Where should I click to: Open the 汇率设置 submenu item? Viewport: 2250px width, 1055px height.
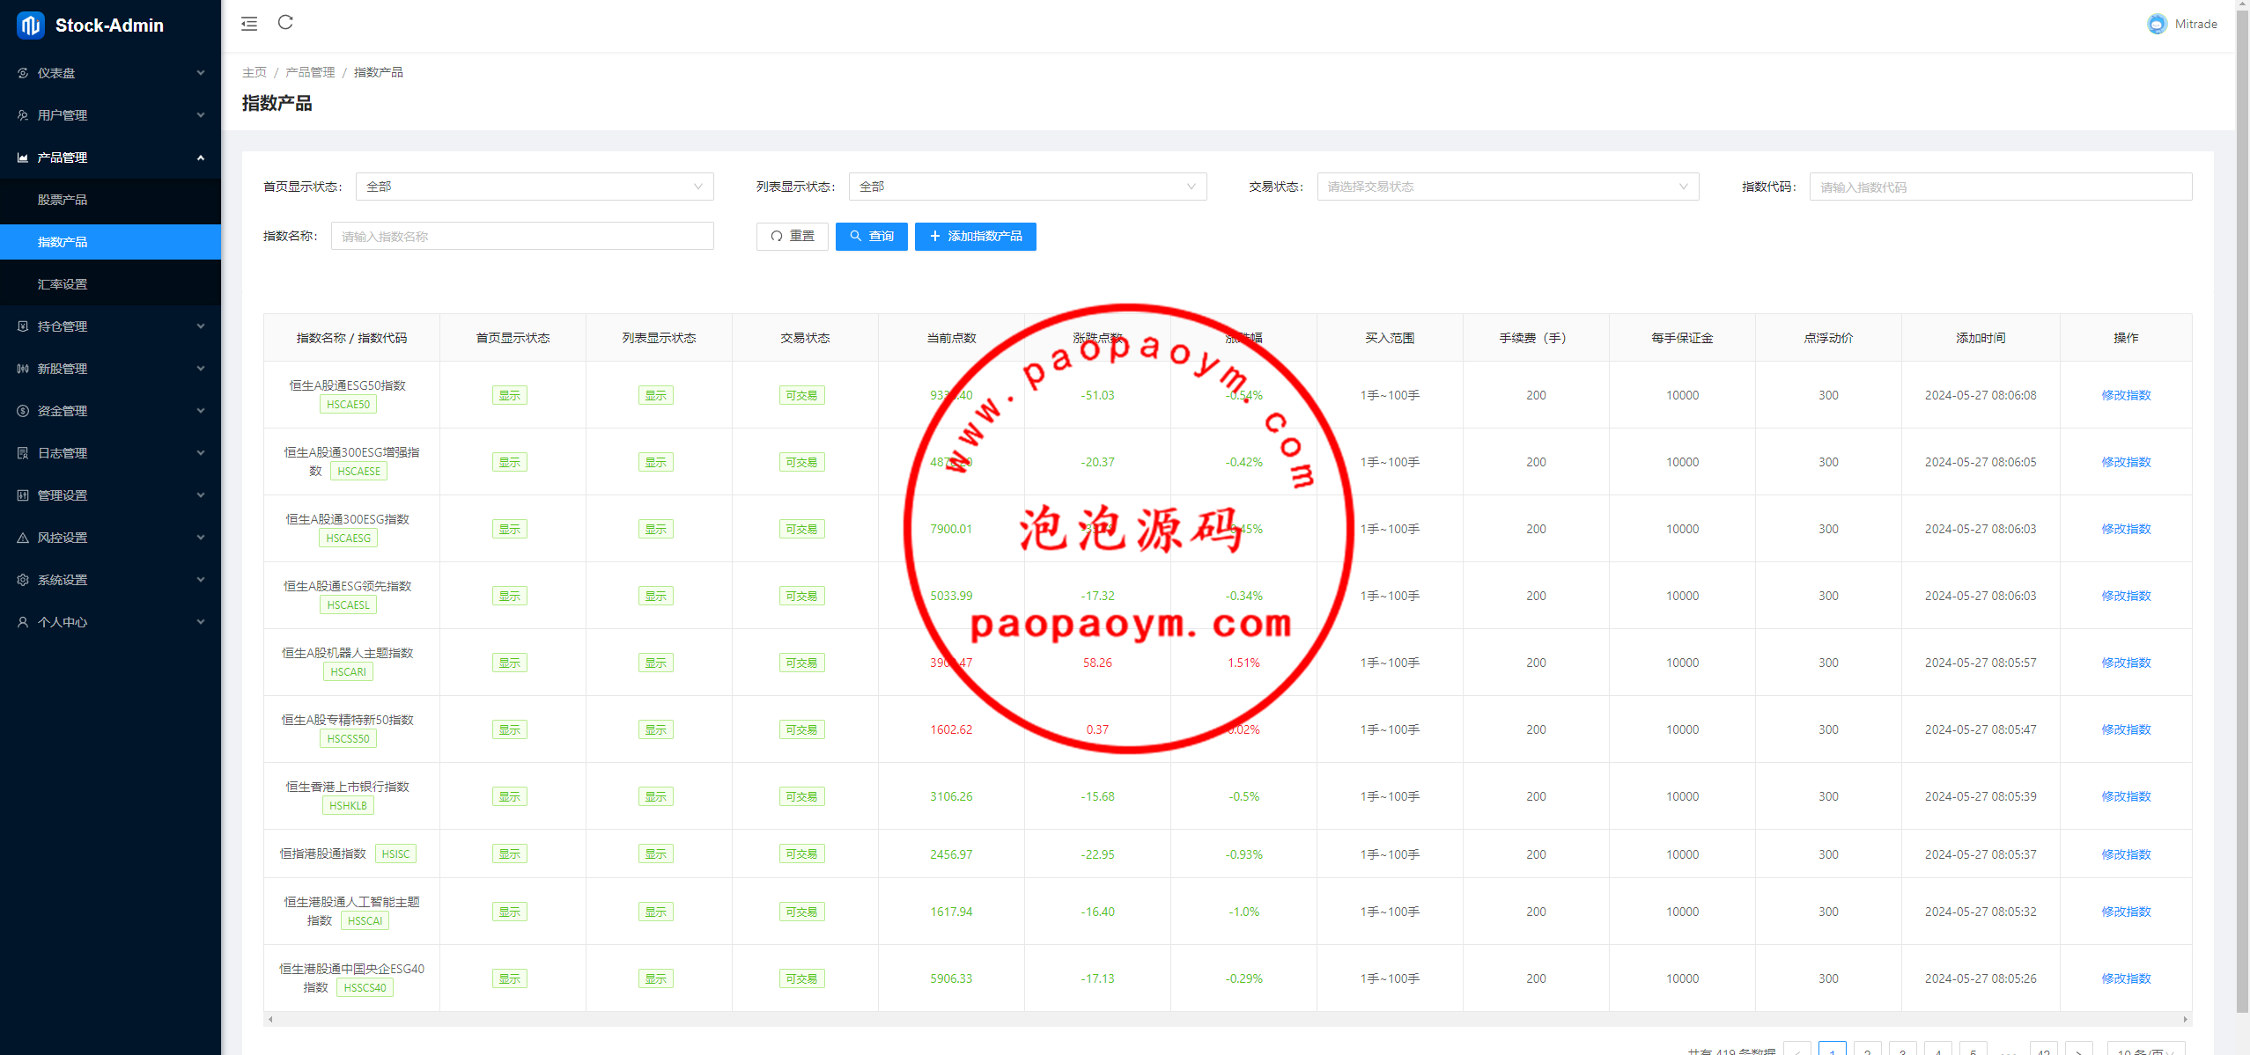tap(111, 284)
